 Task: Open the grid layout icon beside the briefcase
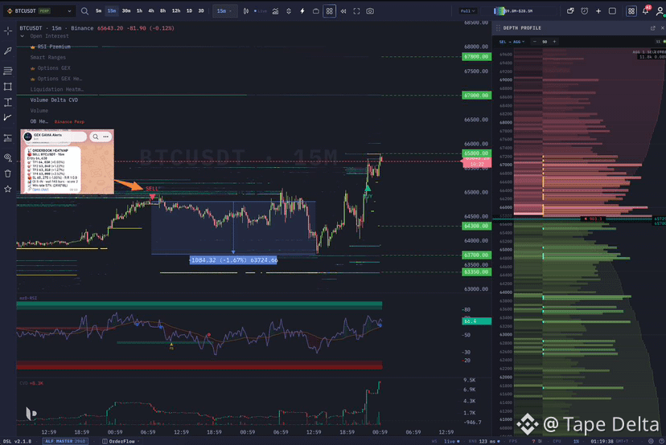point(330,11)
